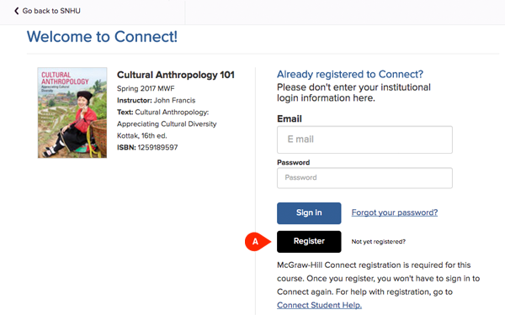
Task: Click the bold Email field label
Action: [x=289, y=118]
